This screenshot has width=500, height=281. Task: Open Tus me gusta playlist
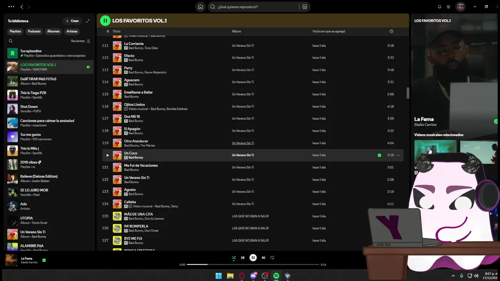(x=50, y=137)
